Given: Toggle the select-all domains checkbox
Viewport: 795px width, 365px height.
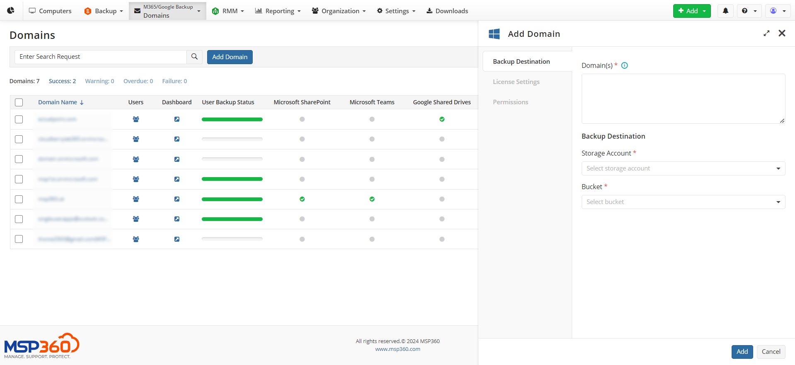Looking at the screenshot, I should pos(19,102).
